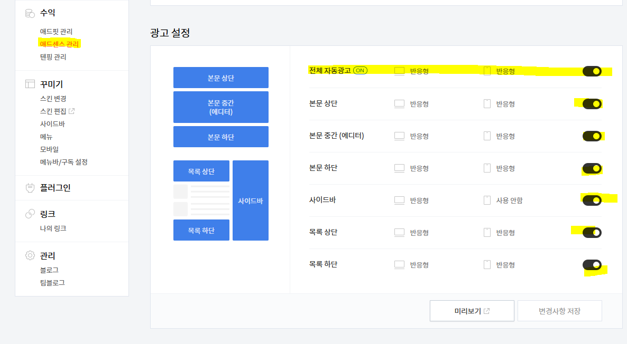This screenshot has width=627, height=344.
Task: Click the mobile phone icon in 사이드바 row
Action: pos(487,200)
